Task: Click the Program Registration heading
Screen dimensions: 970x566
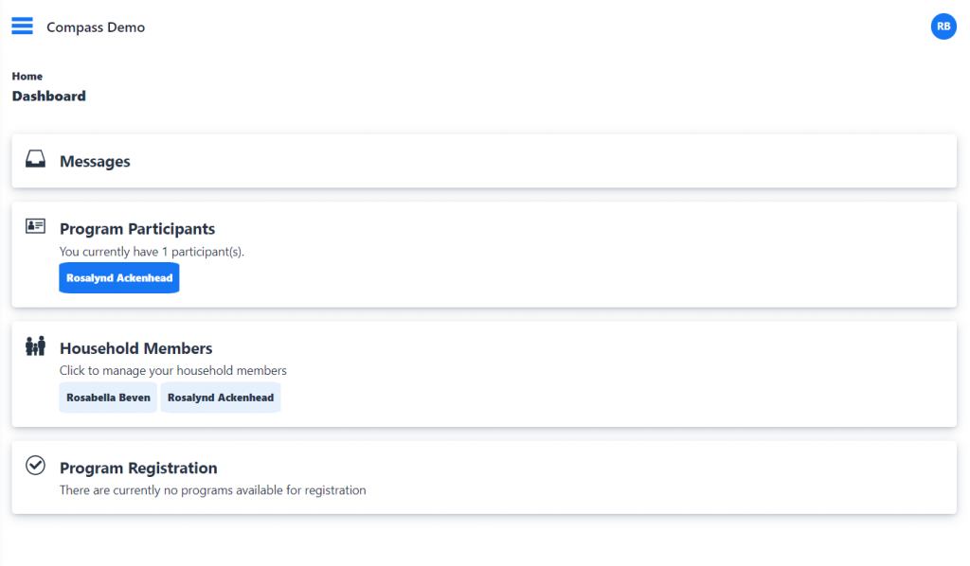Action: [x=138, y=468]
